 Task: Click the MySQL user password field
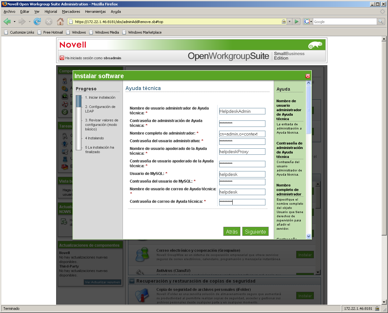coord(242,182)
